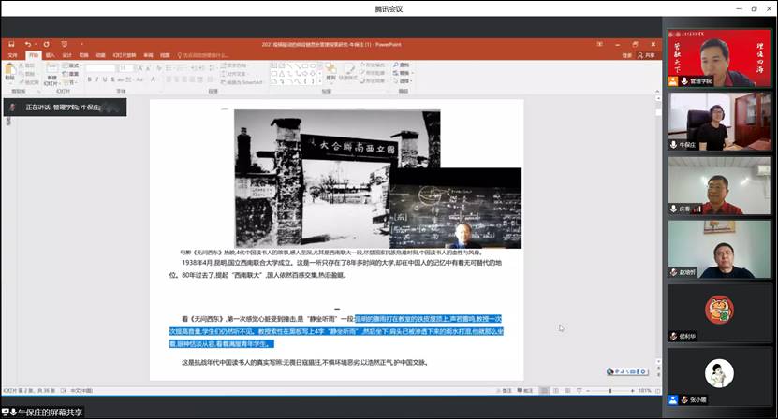
Task: Open the Arrange shapes icon
Action: click(330, 71)
